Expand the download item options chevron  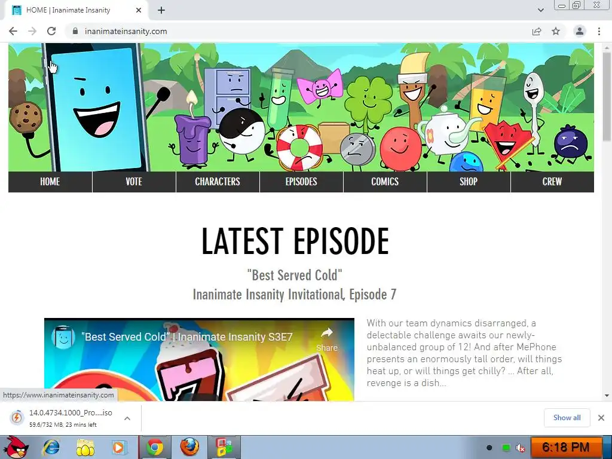(x=127, y=418)
